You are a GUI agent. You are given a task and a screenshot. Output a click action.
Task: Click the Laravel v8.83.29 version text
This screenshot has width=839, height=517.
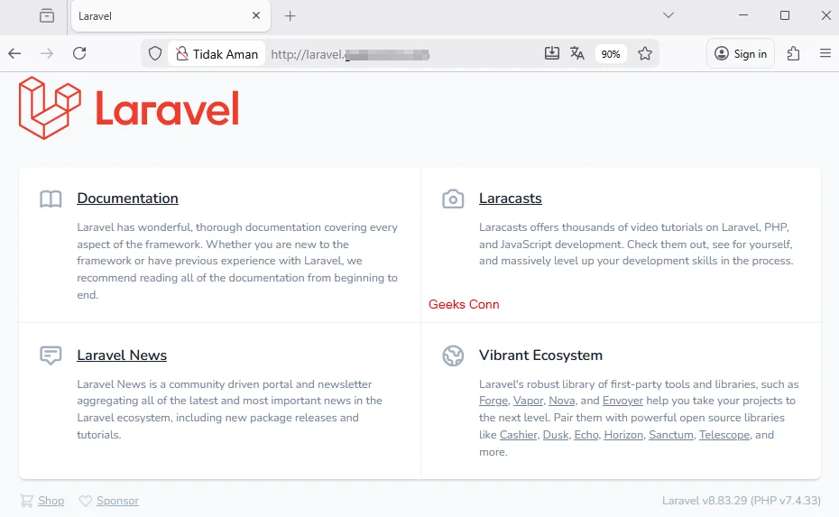click(741, 501)
